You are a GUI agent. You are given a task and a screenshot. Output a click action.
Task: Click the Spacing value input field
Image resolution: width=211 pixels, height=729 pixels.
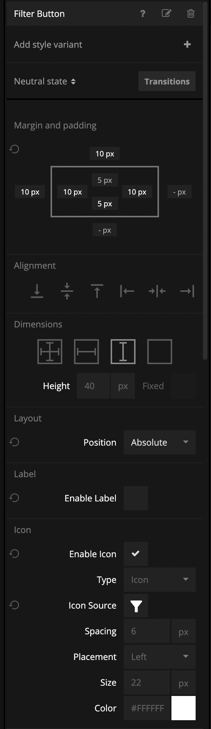coord(147,631)
